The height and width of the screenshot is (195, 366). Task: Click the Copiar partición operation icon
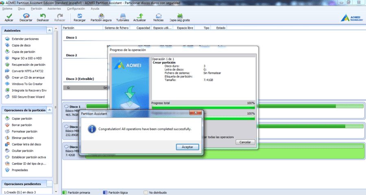tap(7, 118)
